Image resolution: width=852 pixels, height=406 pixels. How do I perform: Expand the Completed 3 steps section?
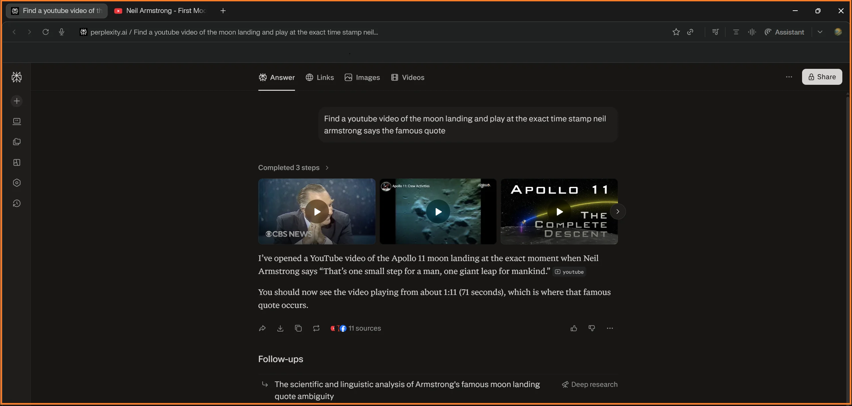pyautogui.click(x=293, y=168)
